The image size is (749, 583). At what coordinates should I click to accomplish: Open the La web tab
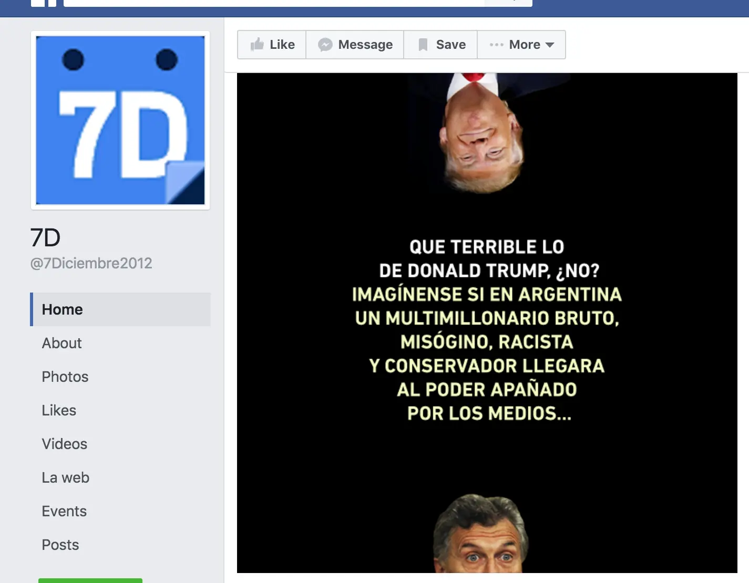tap(65, 477)
